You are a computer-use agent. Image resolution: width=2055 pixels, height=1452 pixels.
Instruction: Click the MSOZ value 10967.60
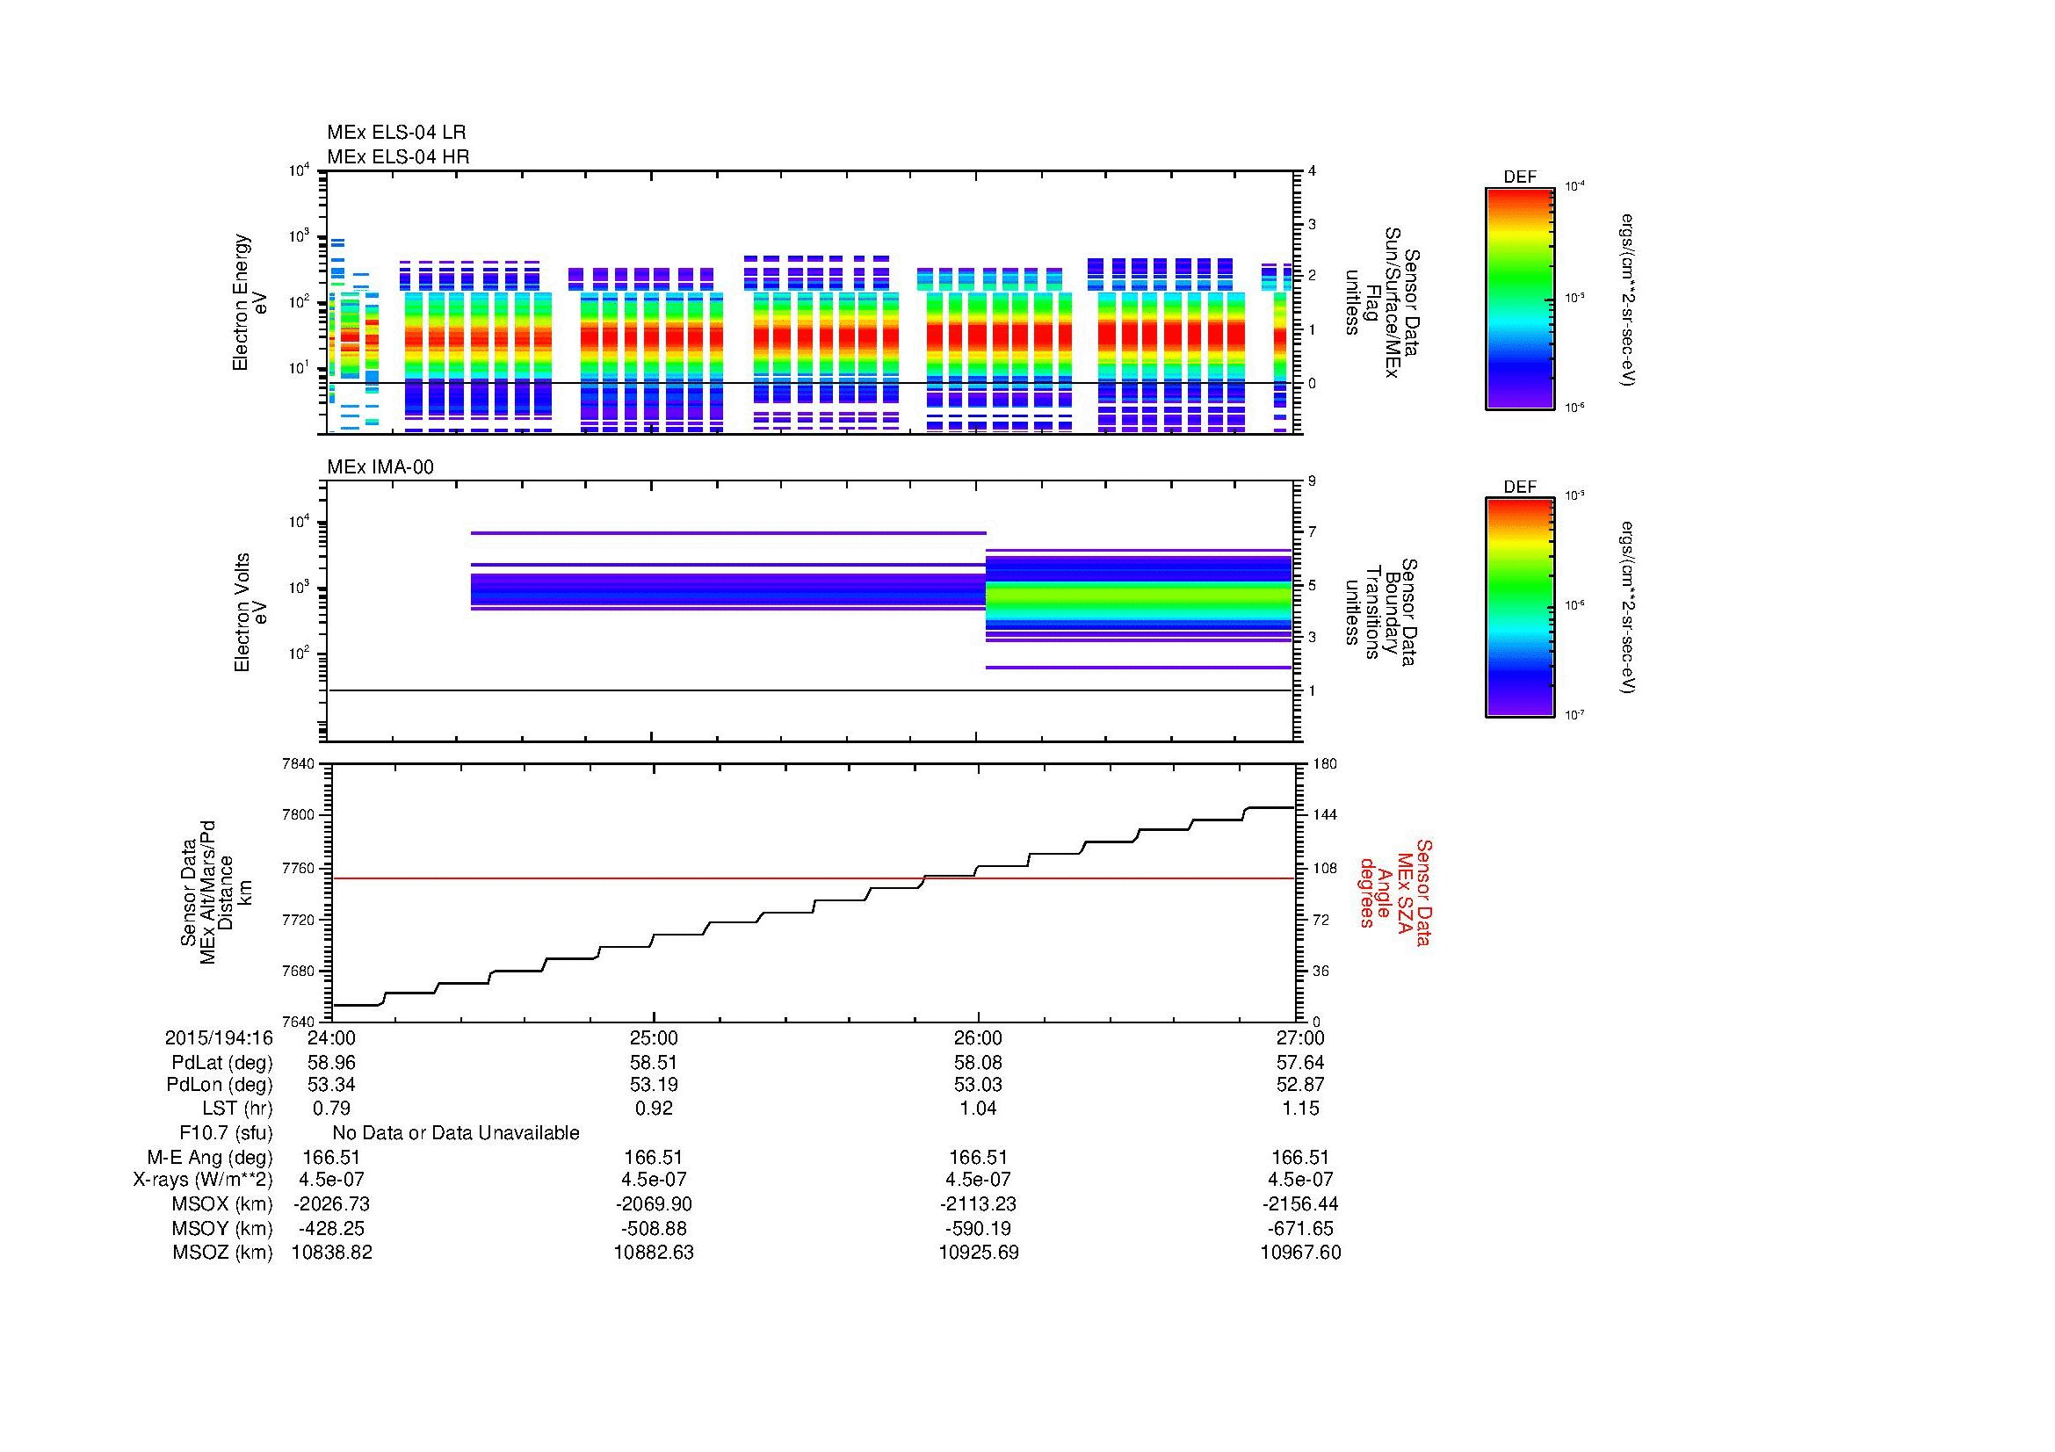pyautogui.click(x=1299, y=1253)
